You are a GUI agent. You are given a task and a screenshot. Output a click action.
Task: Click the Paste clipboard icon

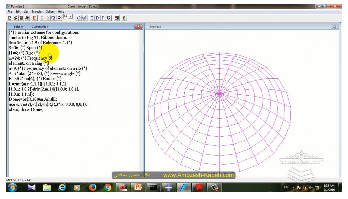(53, 18)
